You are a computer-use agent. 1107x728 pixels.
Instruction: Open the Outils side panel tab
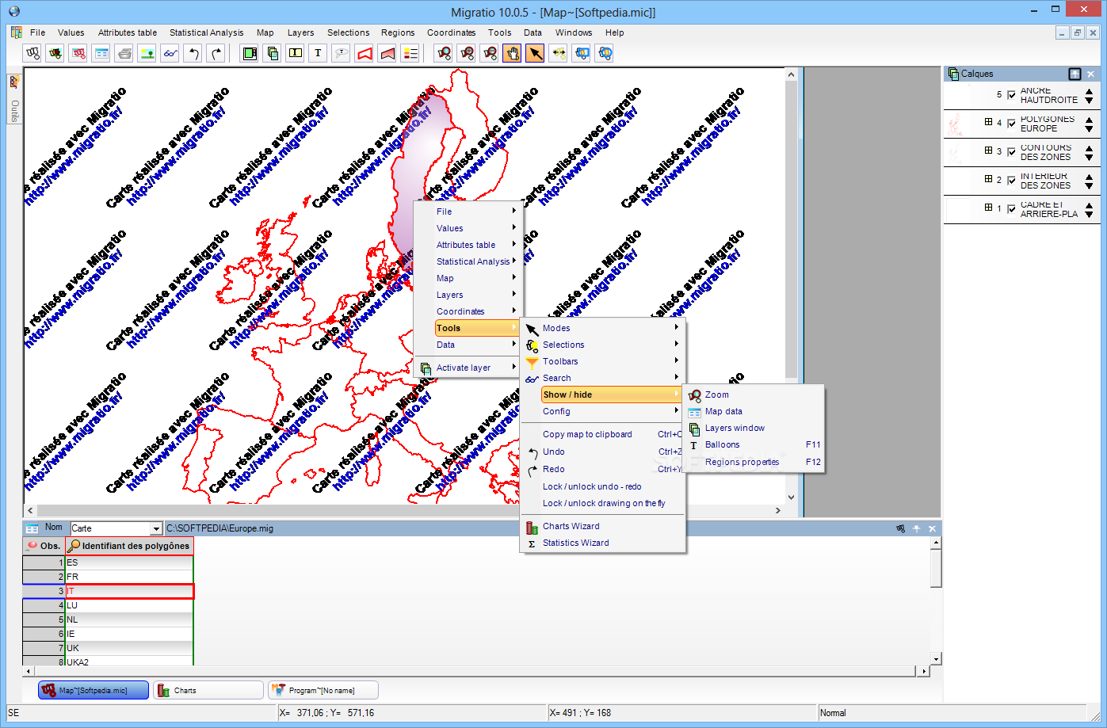point(14,100)
